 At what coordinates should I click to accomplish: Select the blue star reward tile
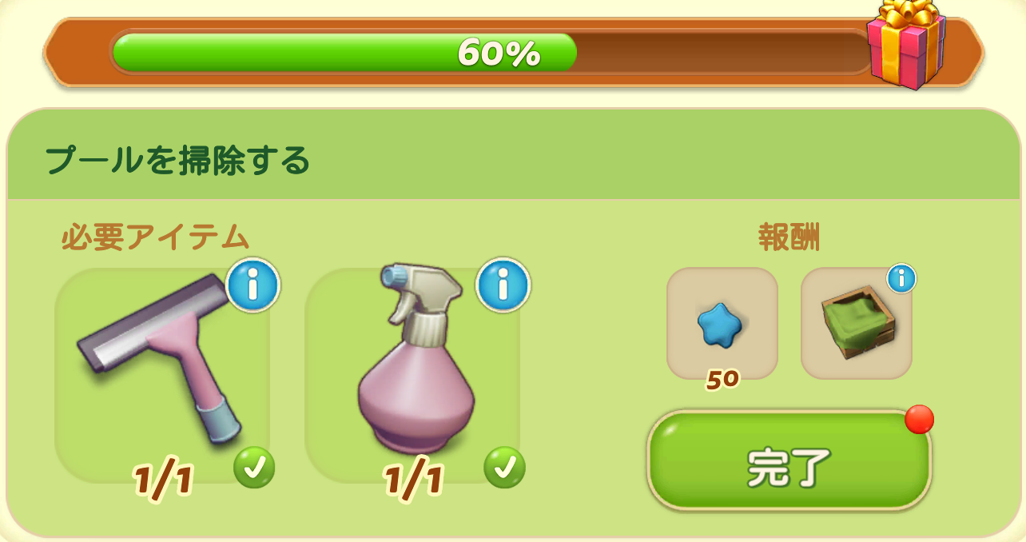point(722,323)
